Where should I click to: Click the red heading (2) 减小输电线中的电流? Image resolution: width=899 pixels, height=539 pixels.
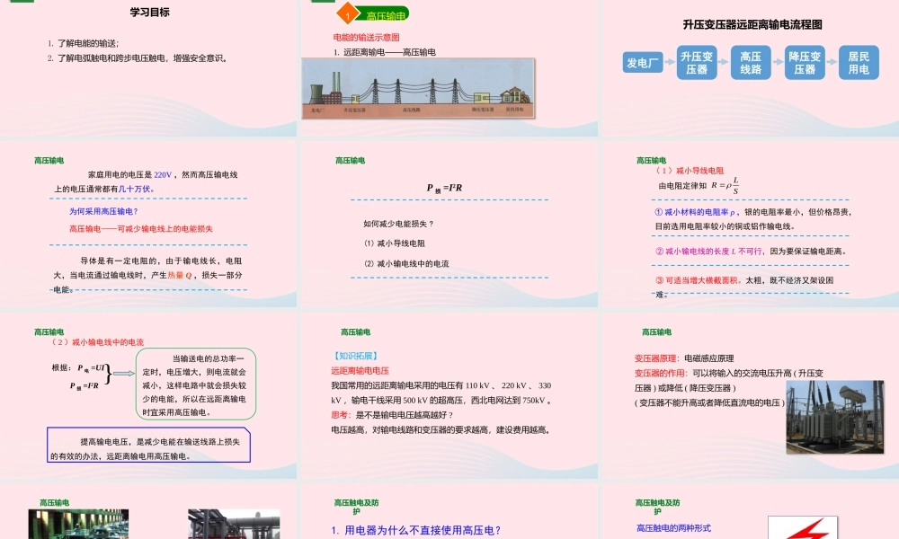97,342
